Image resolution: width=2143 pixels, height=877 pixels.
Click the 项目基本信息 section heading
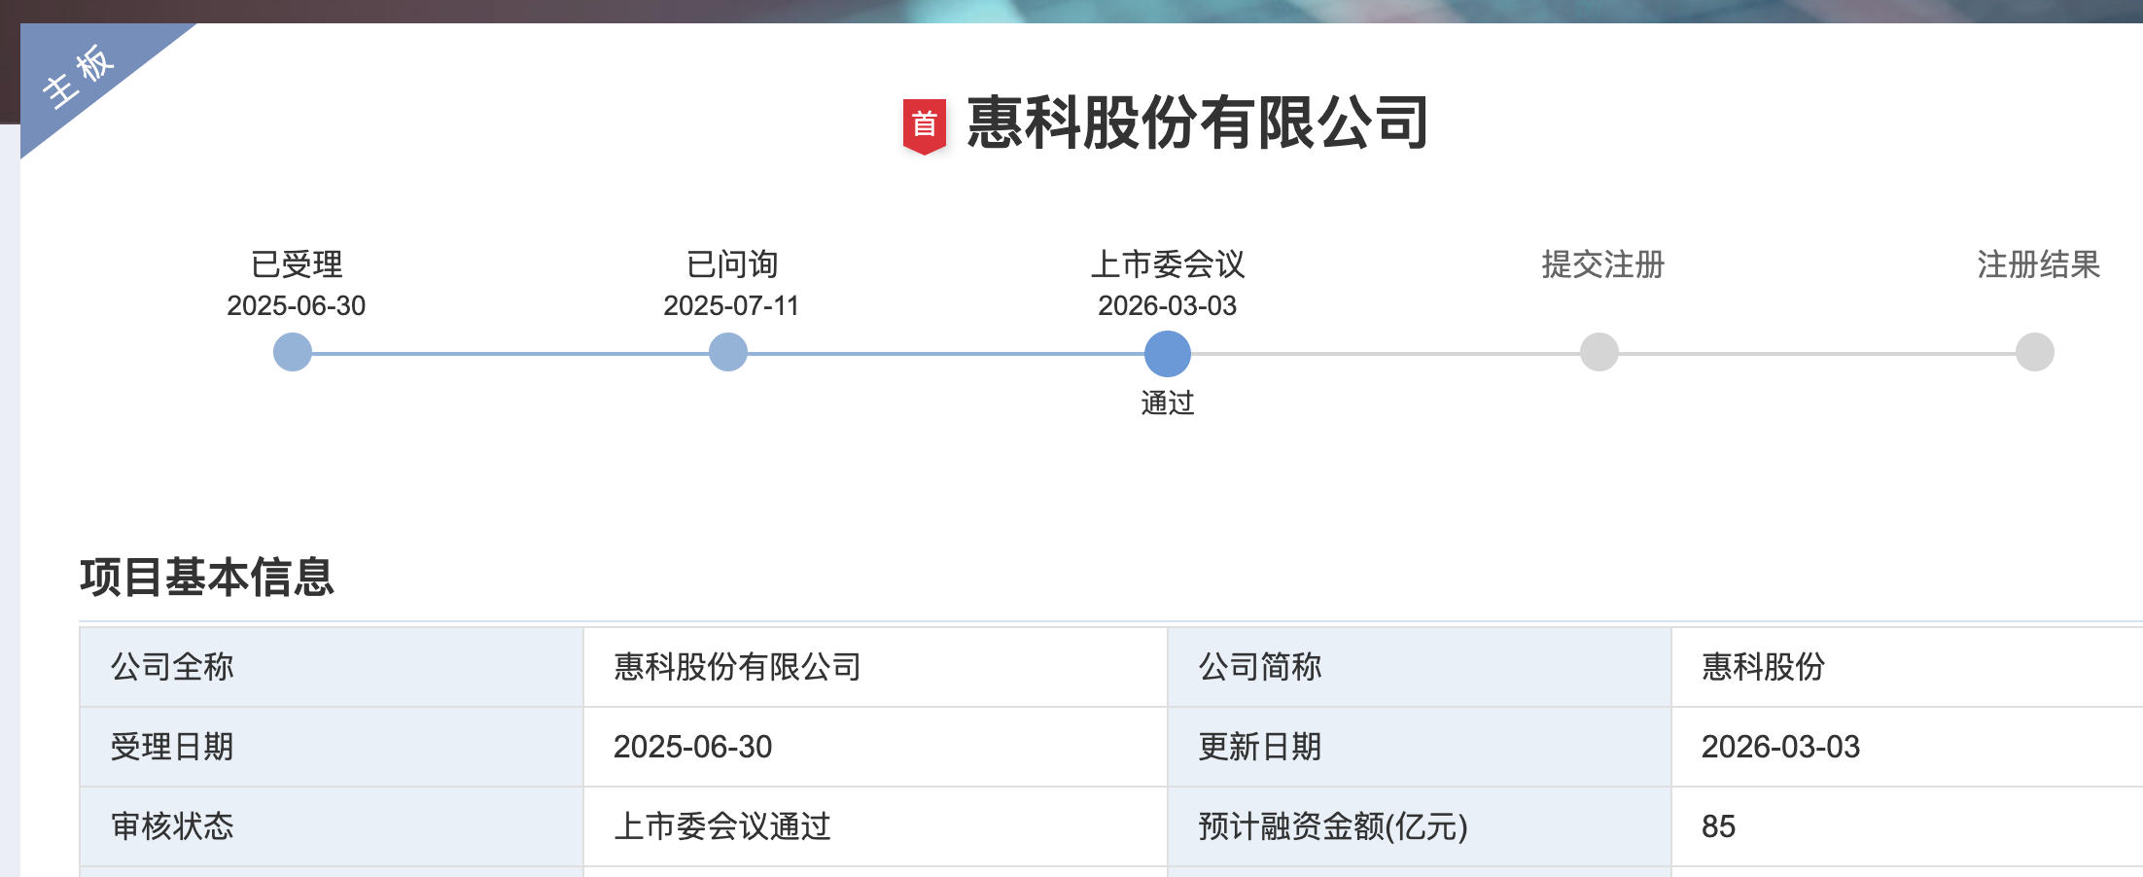(x=207, y=578)
